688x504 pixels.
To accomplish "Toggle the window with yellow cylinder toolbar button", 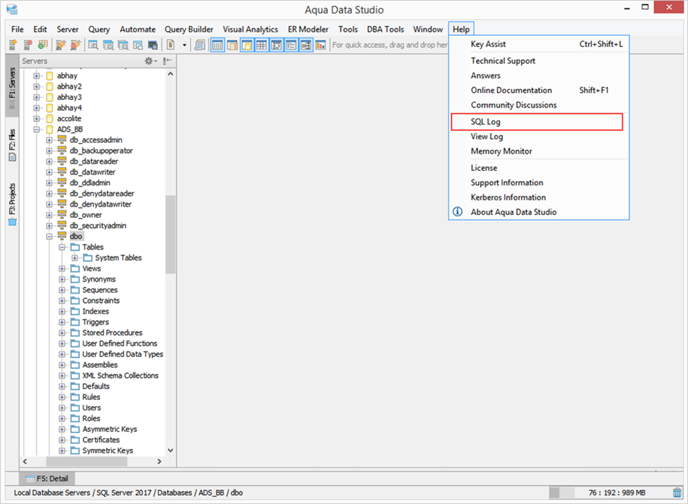I will (247, 45).
